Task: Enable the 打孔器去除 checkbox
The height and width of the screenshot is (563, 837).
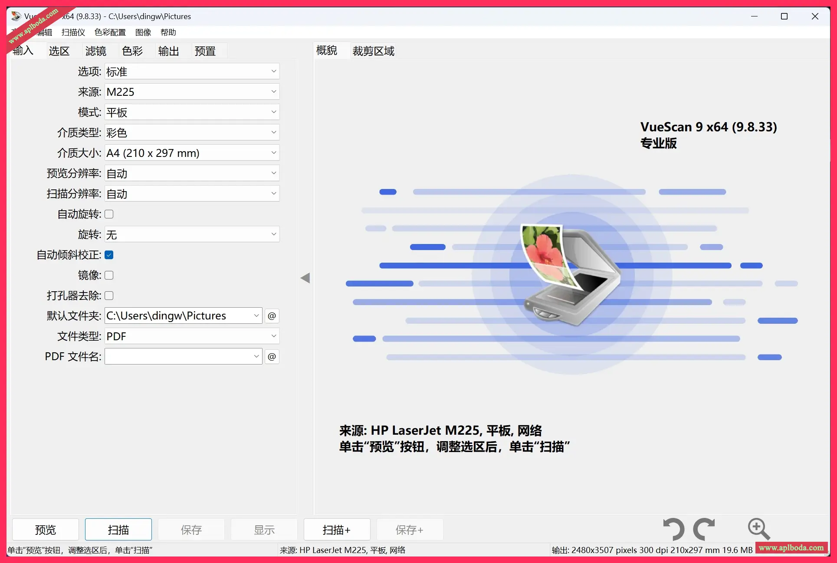Action: (109, 296)
